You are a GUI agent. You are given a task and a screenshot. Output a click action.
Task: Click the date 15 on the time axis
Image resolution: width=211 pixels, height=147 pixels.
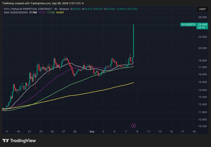[171, 132]
